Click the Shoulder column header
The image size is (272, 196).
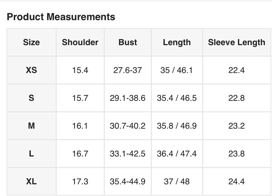click(x=80, y=42)
